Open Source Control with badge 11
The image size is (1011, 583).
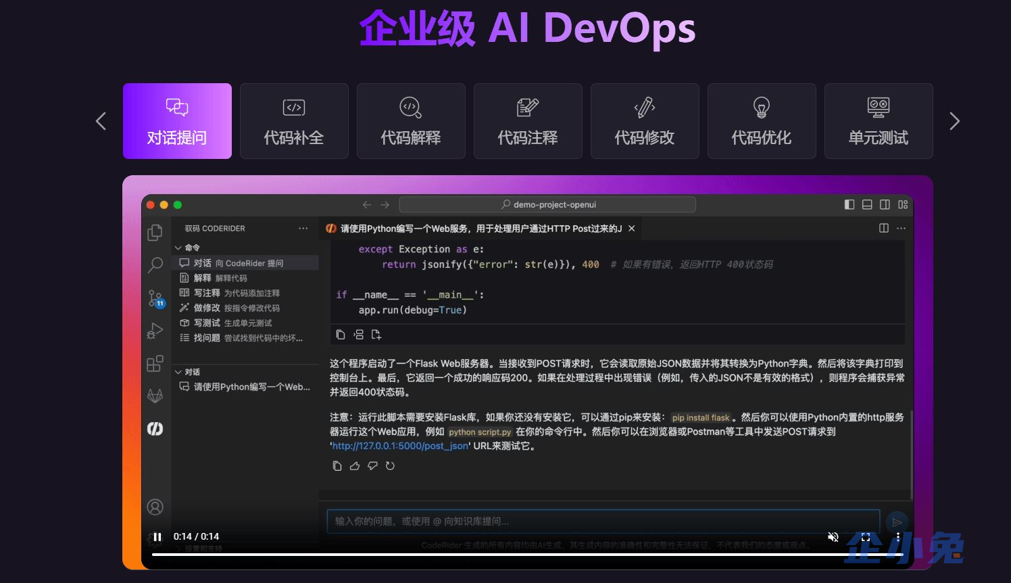155,298
